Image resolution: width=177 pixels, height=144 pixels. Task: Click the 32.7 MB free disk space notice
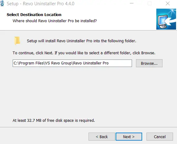pyautogui.click(x=54, y=121)
